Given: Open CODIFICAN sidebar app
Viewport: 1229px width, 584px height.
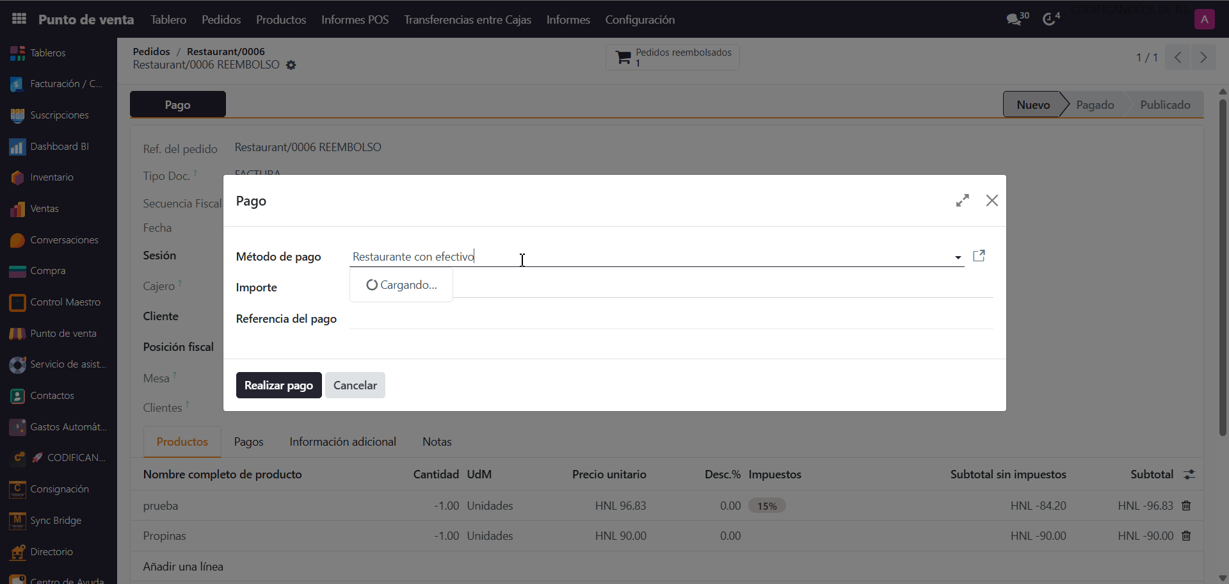Looking at the screenshot, I should (58, 458).
